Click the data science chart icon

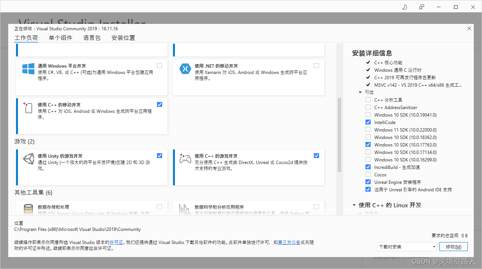click(x=185, y=209)
